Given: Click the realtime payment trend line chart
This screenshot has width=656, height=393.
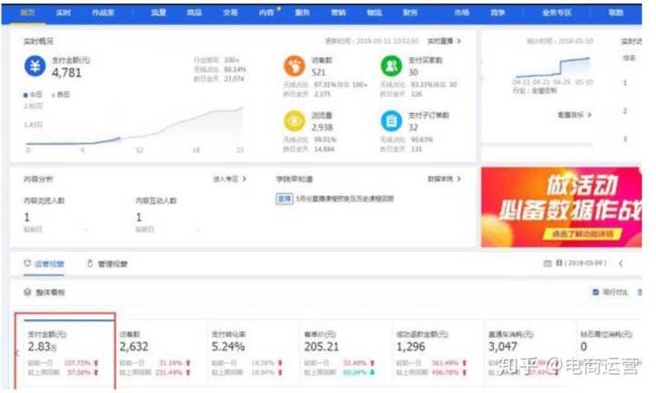Looking at the screenshot, I should click(134, 128).
